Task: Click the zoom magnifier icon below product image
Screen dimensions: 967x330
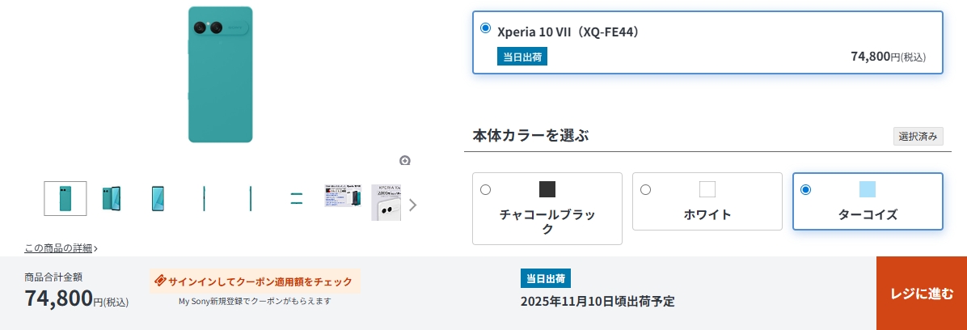Action: point(405,160)
